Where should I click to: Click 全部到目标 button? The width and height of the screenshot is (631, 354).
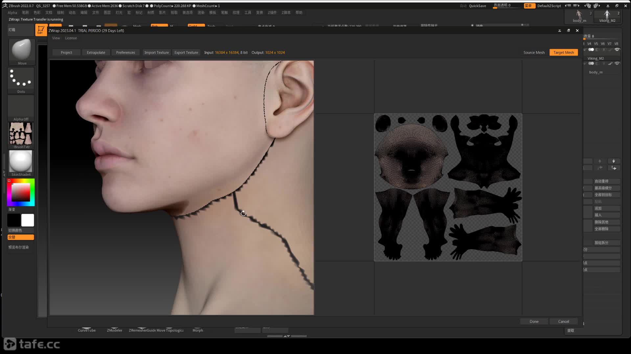(607, 195)
